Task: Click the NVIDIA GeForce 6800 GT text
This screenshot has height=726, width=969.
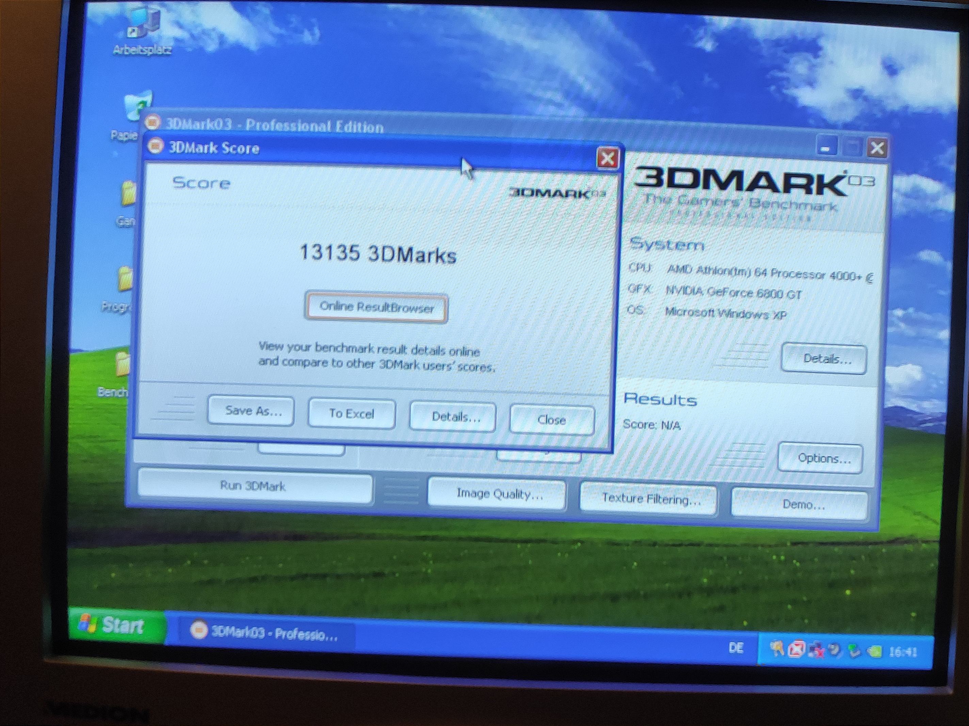Action: point(734,293)
